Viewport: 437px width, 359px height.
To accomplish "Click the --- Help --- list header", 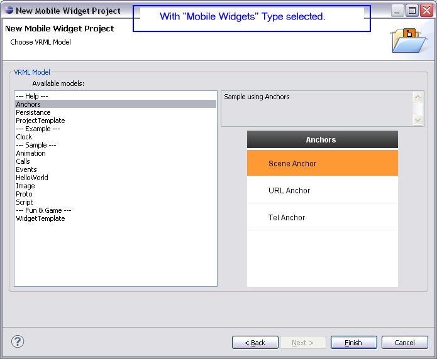I will click(x=116, y=96).
